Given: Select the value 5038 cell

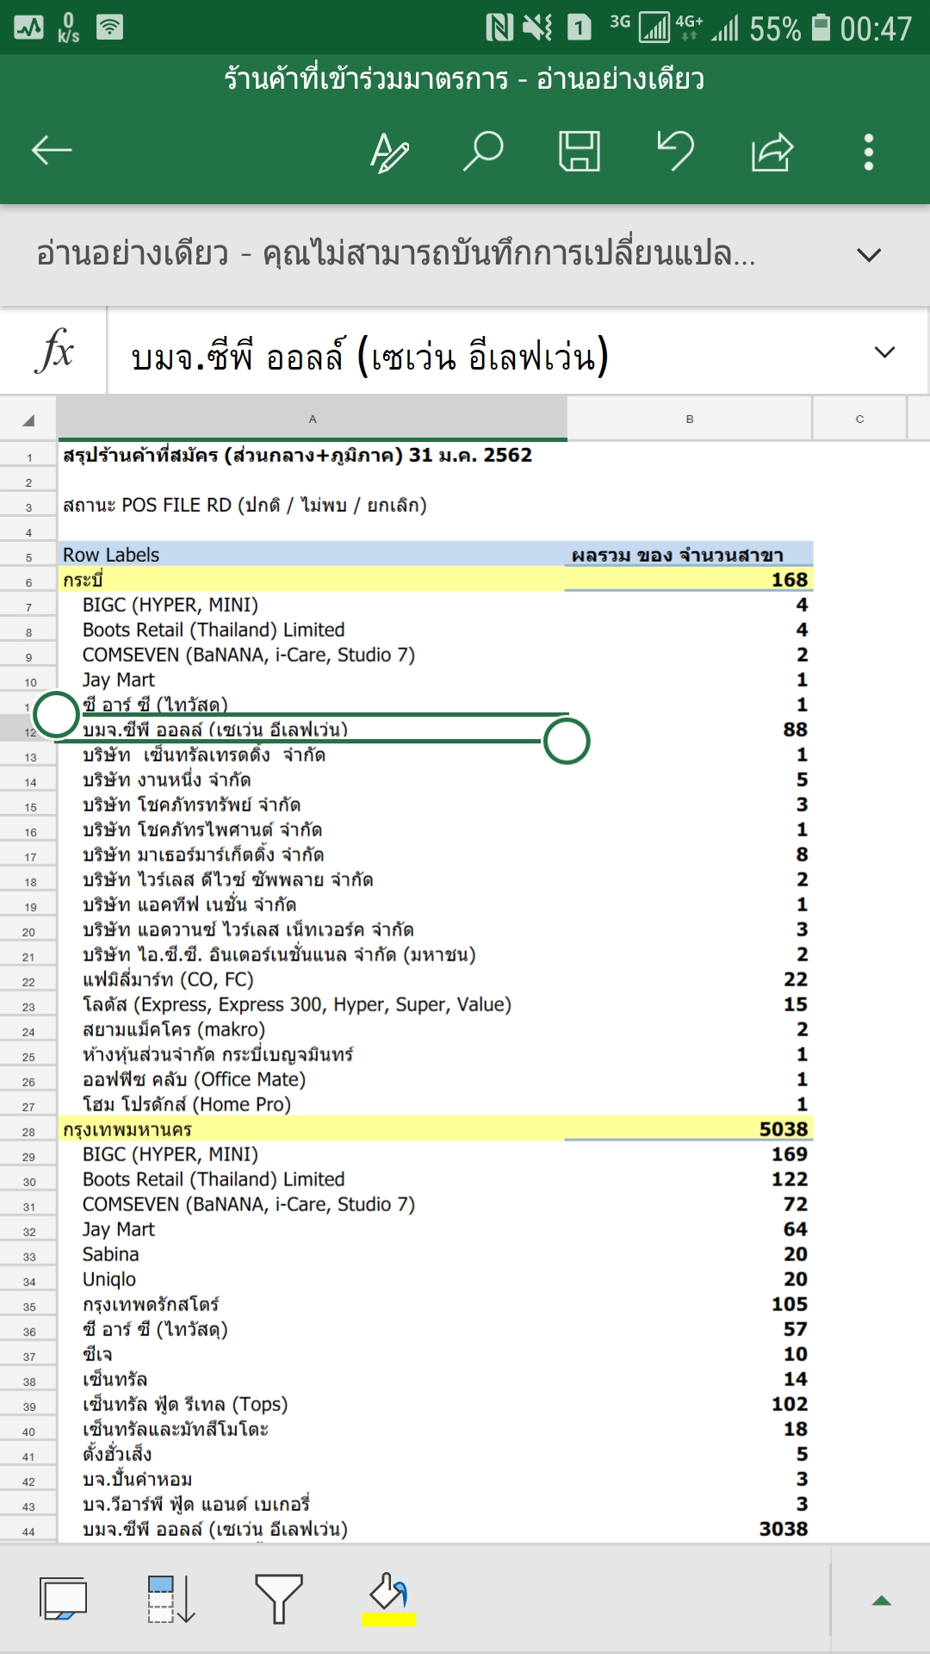Looking at the screenshot, I should click(689, 1129).
